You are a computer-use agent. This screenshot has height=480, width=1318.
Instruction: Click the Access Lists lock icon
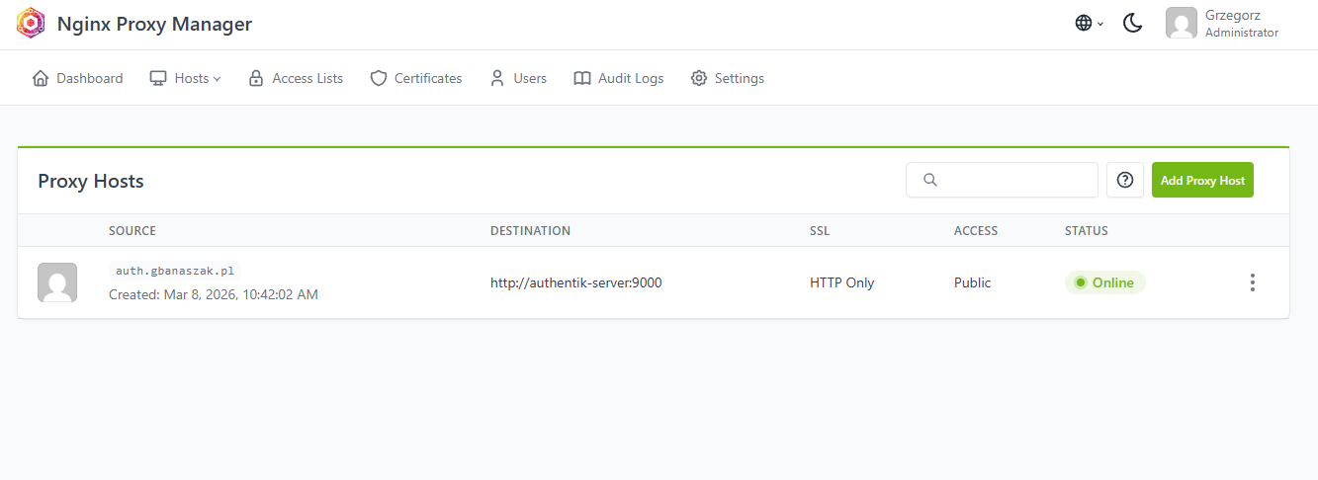click(x=256, y=78)
